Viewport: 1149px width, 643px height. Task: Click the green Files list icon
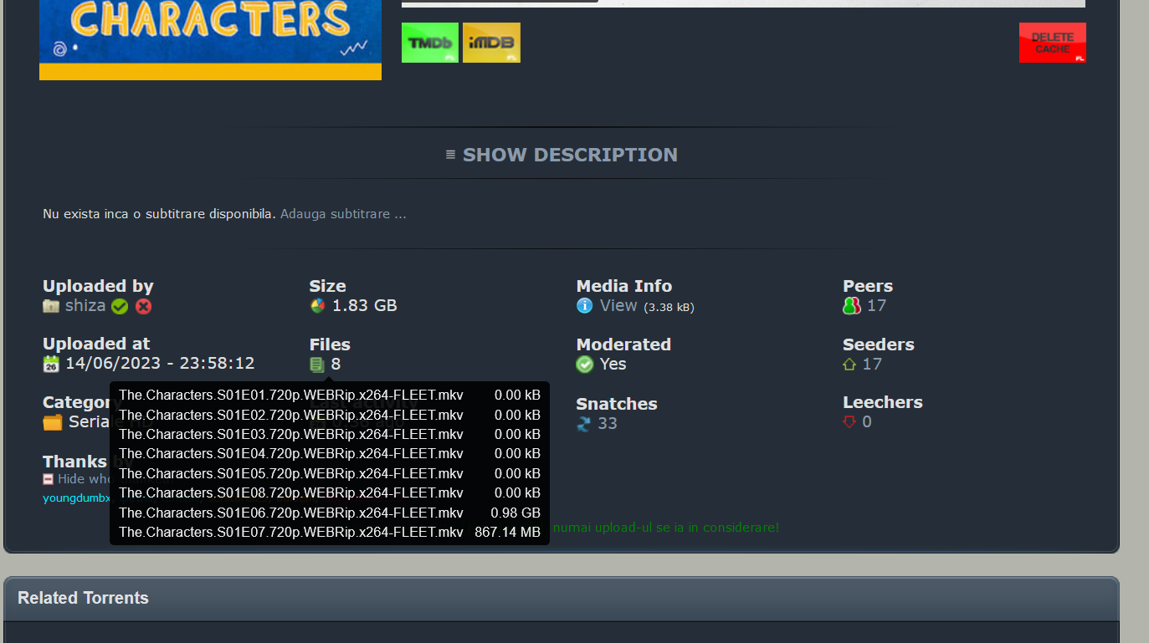coord(317,365)
